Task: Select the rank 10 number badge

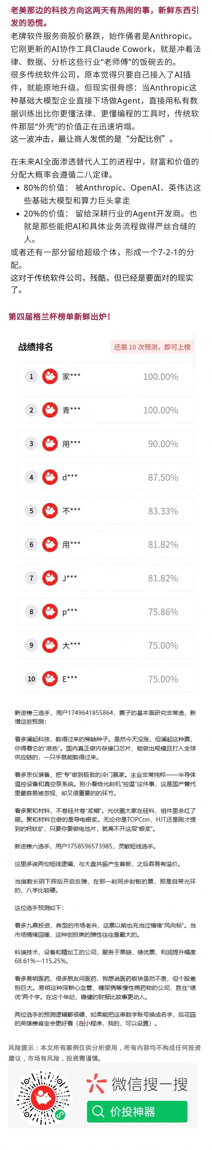Action: [31, 679]
